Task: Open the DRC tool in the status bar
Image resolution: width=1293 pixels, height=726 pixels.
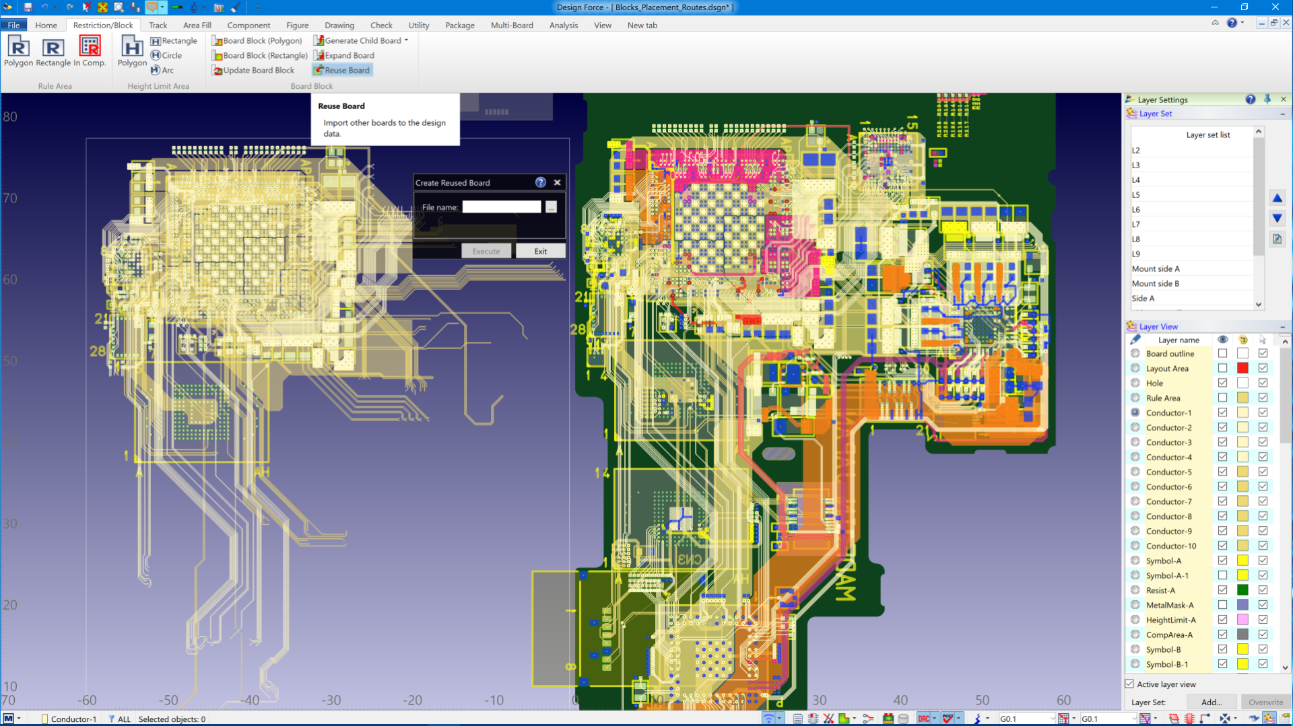Action: [923, 718]
